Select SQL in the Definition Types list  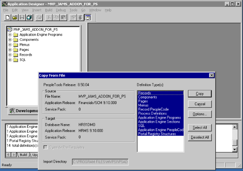(161, 126)
